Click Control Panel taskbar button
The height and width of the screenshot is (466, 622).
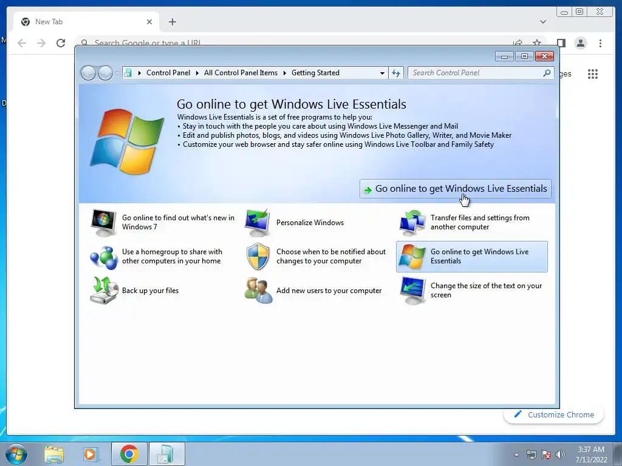[166, 454]
